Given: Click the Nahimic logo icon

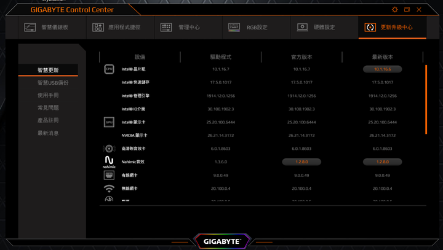Looking at the screenshot, I should [x=109, y=162].
